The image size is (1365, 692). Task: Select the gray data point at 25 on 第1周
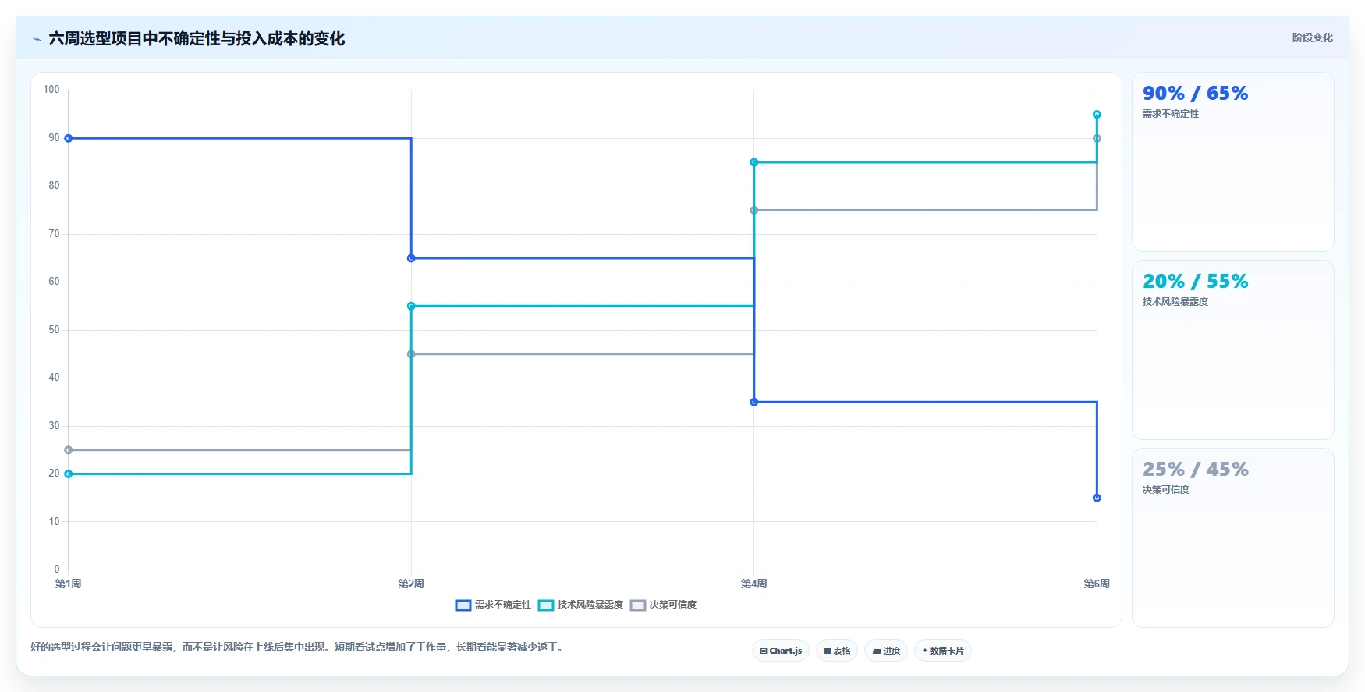69,450
